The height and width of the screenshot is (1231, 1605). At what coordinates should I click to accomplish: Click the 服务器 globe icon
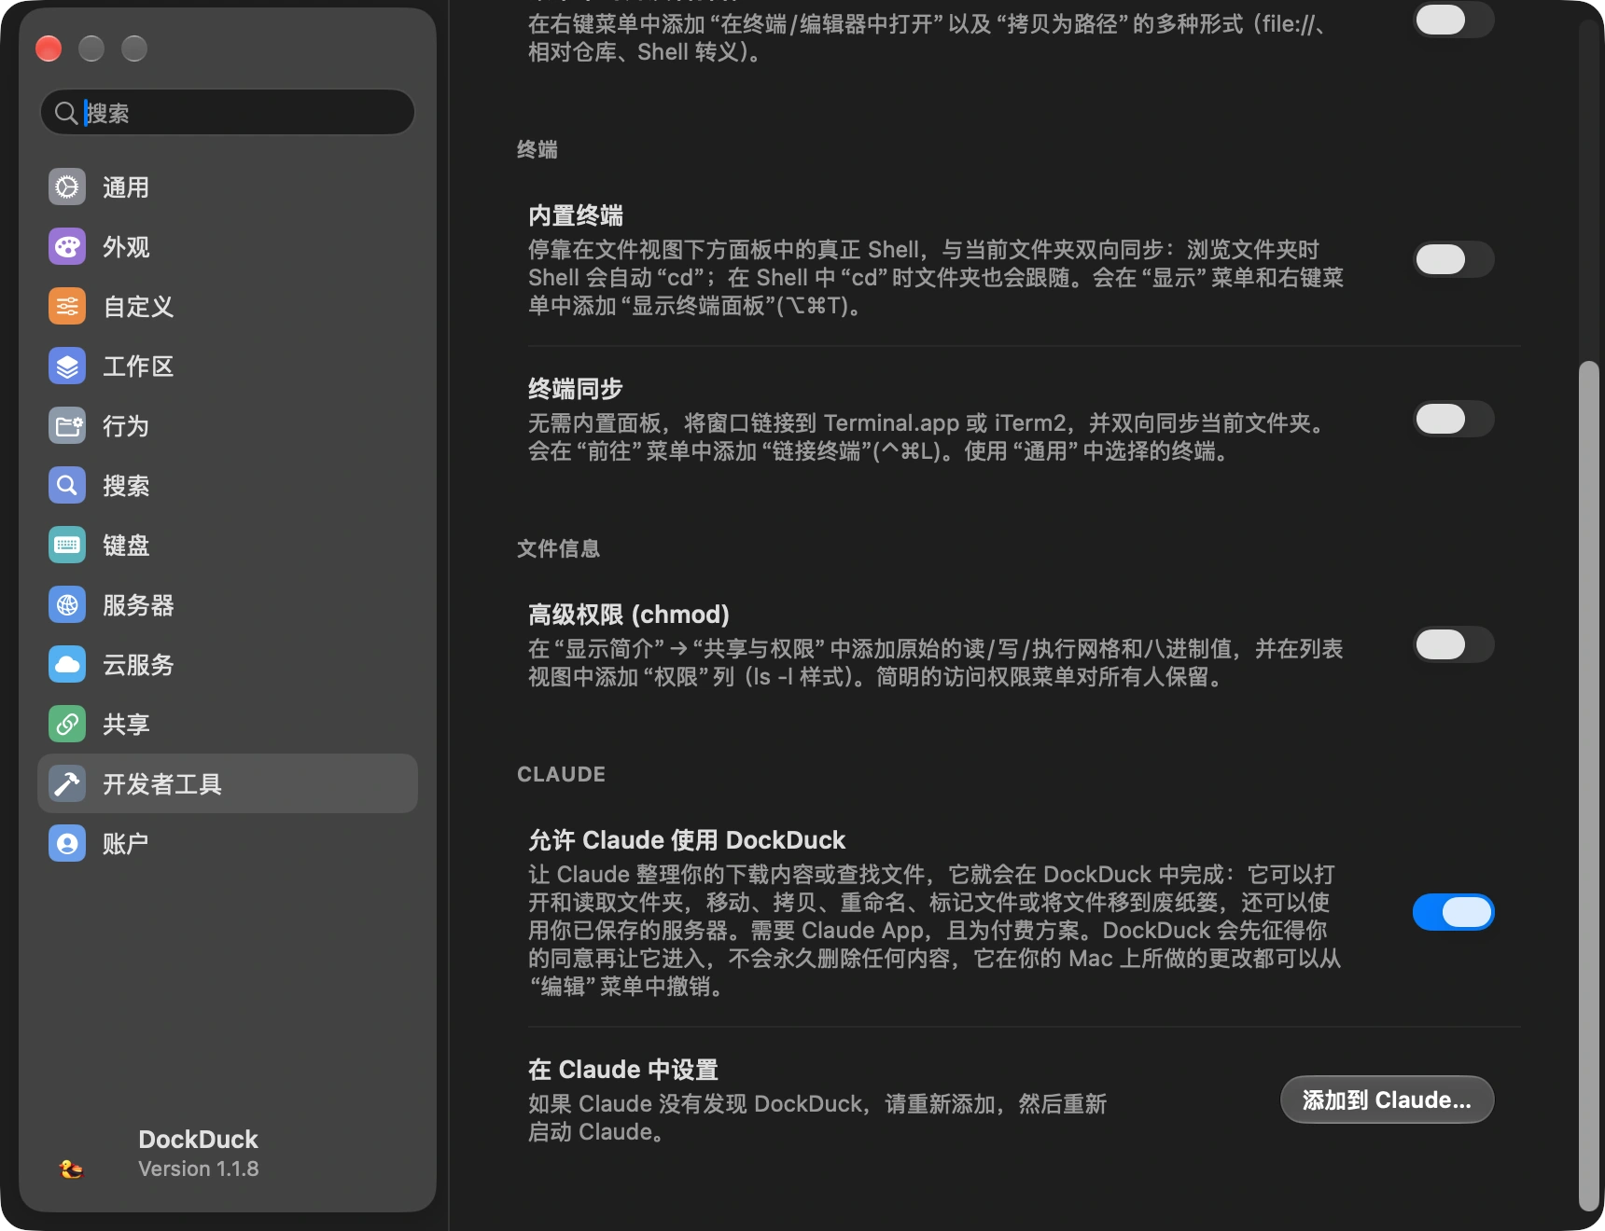click(67, 605)
